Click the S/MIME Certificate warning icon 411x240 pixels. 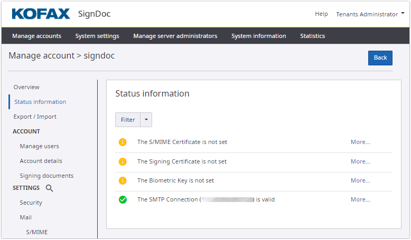point(123,142)
